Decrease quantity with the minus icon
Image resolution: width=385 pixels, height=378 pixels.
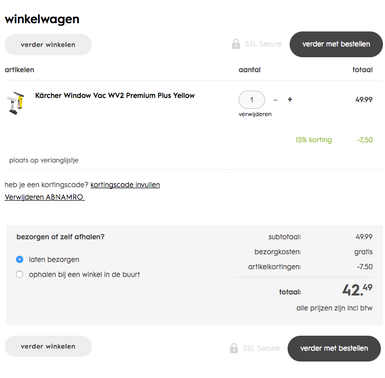point(276,100)
